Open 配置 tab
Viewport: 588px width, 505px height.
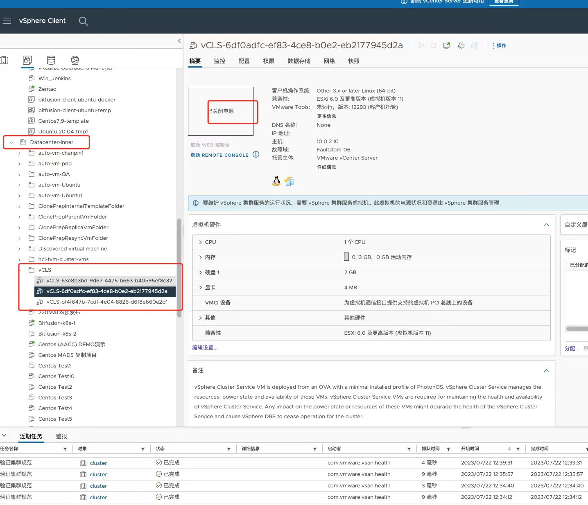pos(244,61)
